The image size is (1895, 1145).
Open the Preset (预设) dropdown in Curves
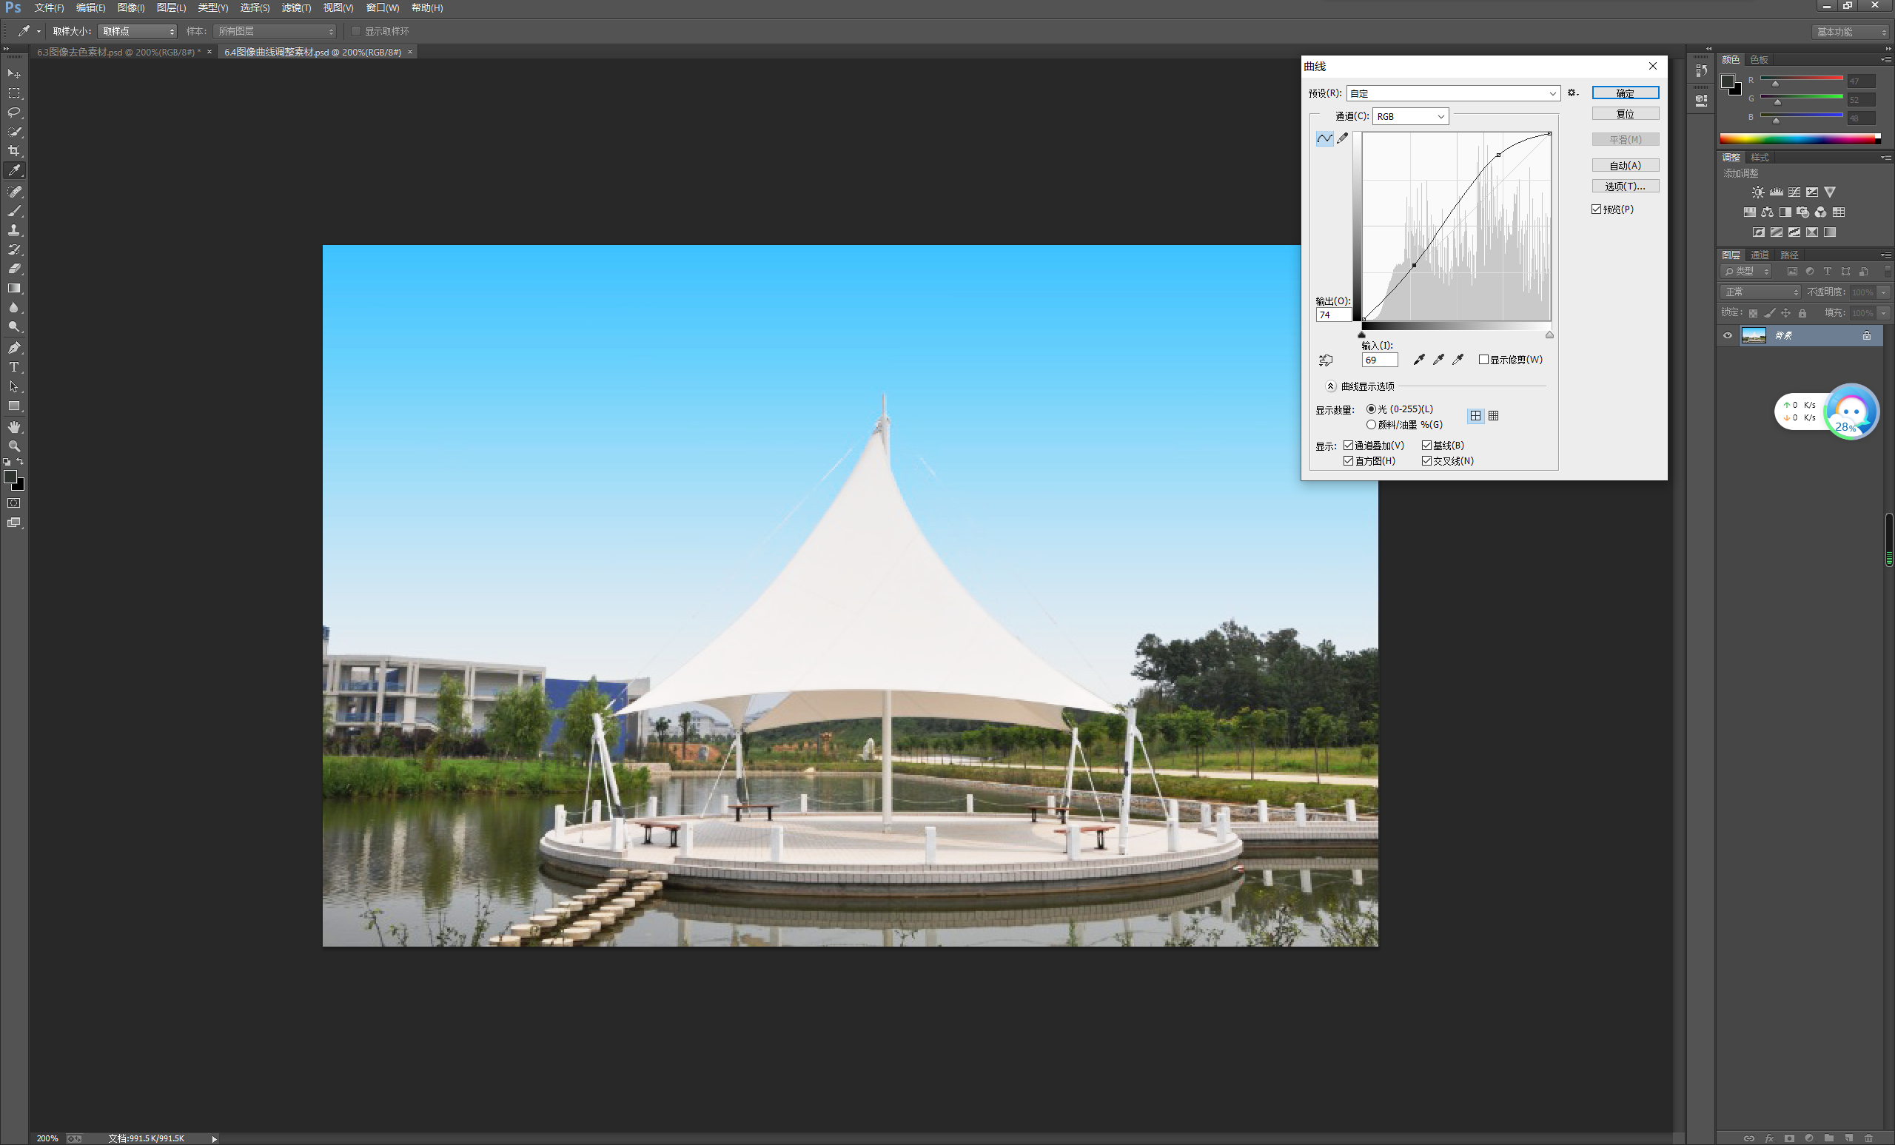[1452, 93]
